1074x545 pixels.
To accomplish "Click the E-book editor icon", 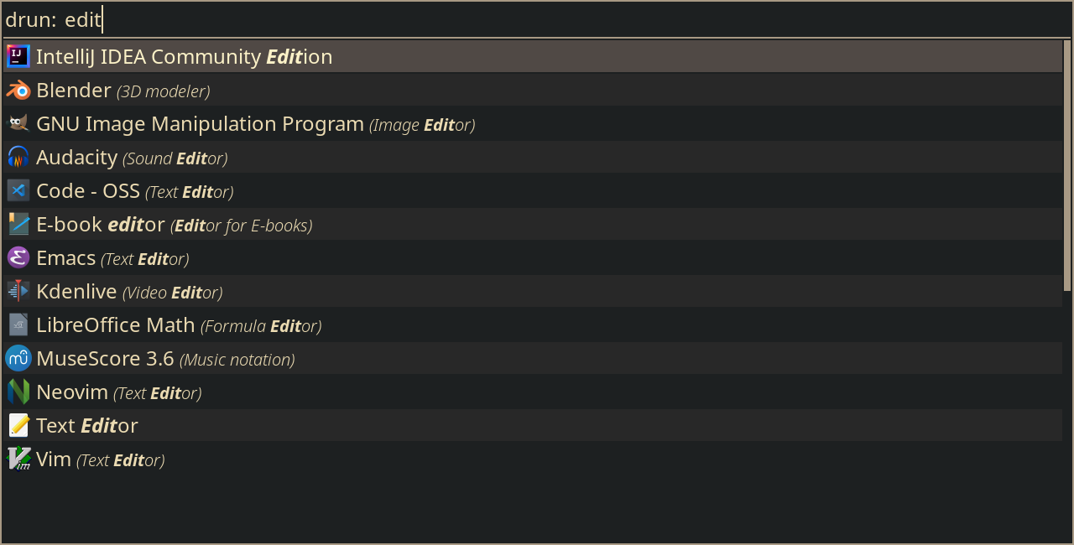I will [x=18, y=224].
